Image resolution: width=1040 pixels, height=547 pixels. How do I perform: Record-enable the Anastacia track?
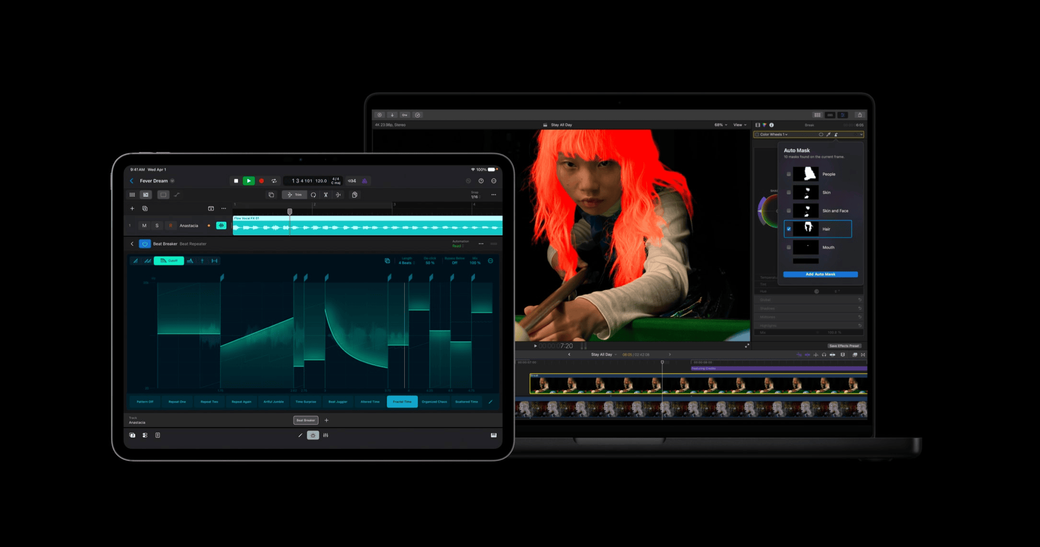(x=170, y=226)
